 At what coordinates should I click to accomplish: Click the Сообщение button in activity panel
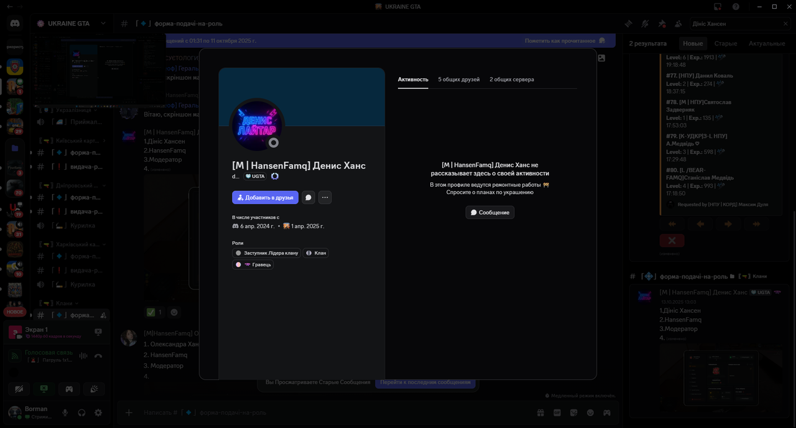(x=490, y=212)
